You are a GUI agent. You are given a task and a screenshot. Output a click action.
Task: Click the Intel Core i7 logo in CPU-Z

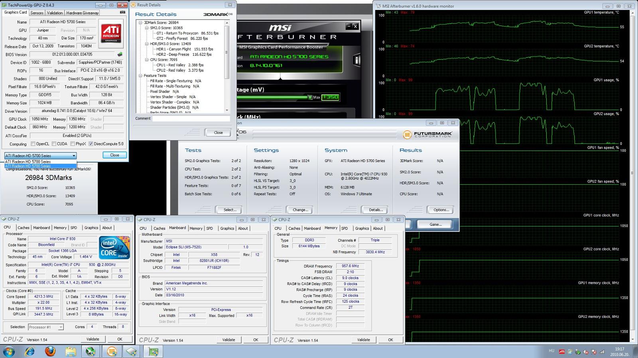(x=114, y=248)
